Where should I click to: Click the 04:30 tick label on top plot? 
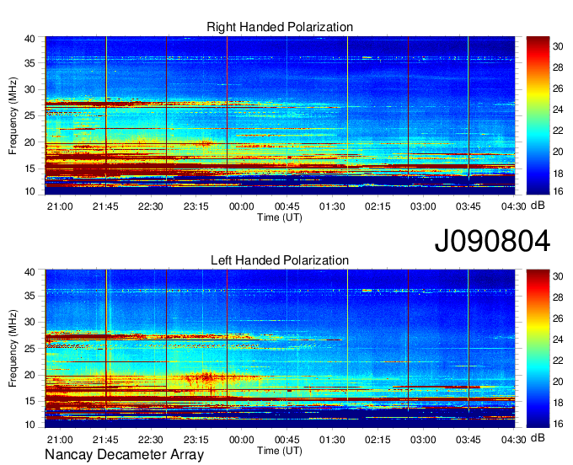pos(514,206)
